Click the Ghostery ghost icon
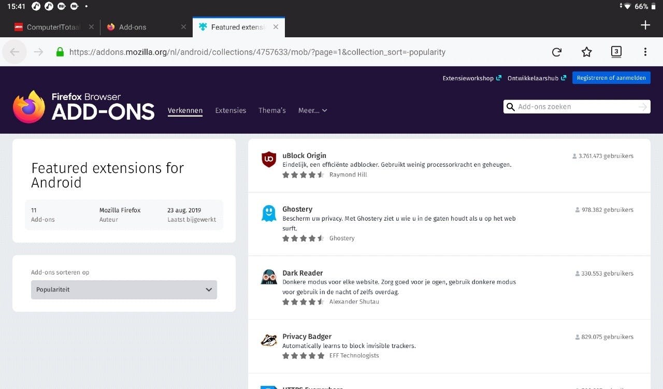663x389 pixels. tap(269, 213)
